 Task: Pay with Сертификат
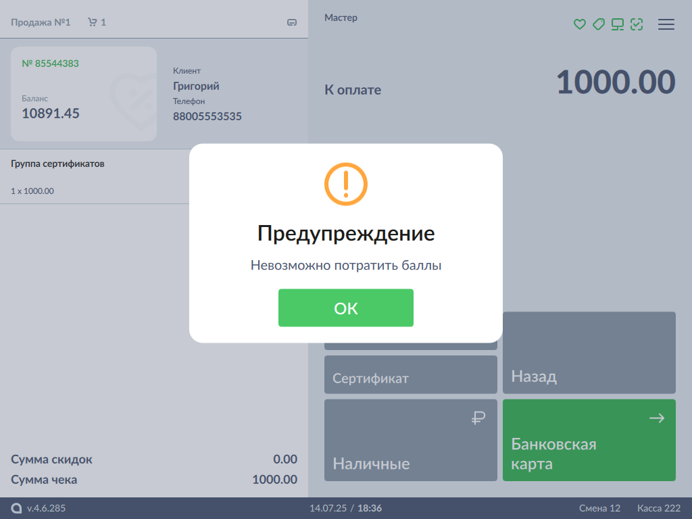click(x=410, y=374)
